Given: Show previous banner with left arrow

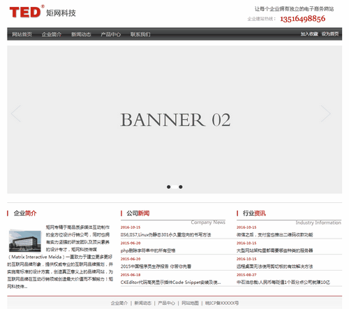Looking at the screenshot, I should tap(16, 114).
